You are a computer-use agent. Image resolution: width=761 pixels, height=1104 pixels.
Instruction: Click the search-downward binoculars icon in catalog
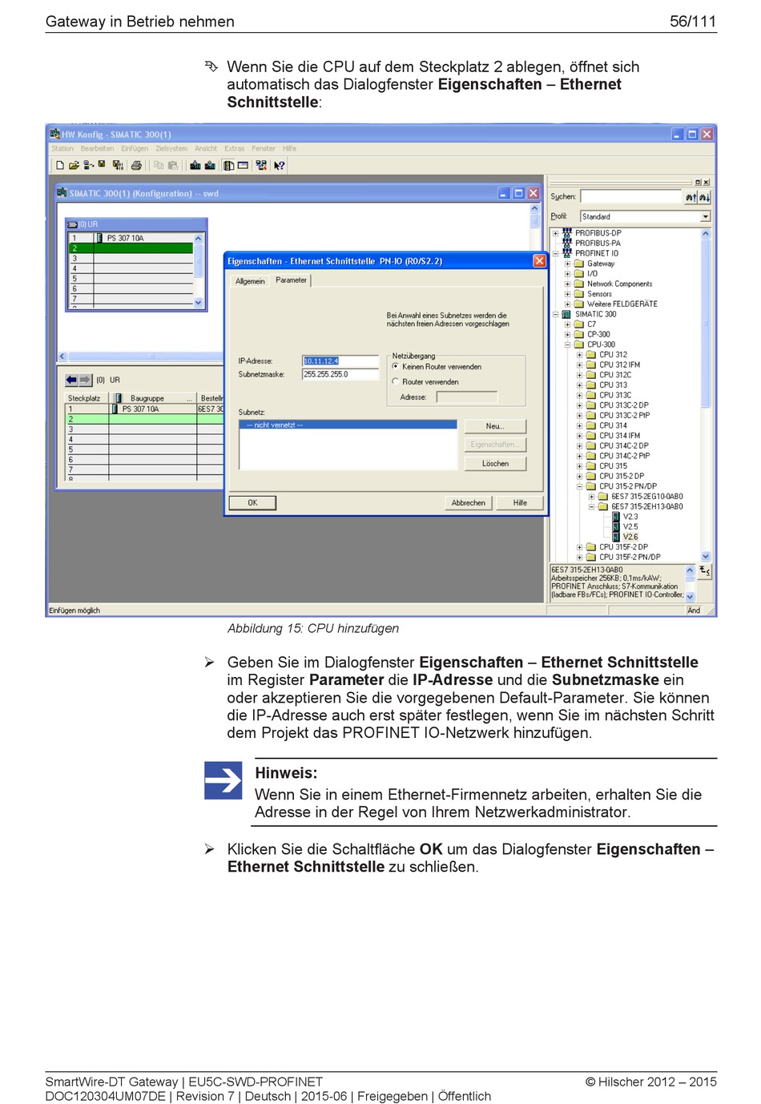point(704,196)
